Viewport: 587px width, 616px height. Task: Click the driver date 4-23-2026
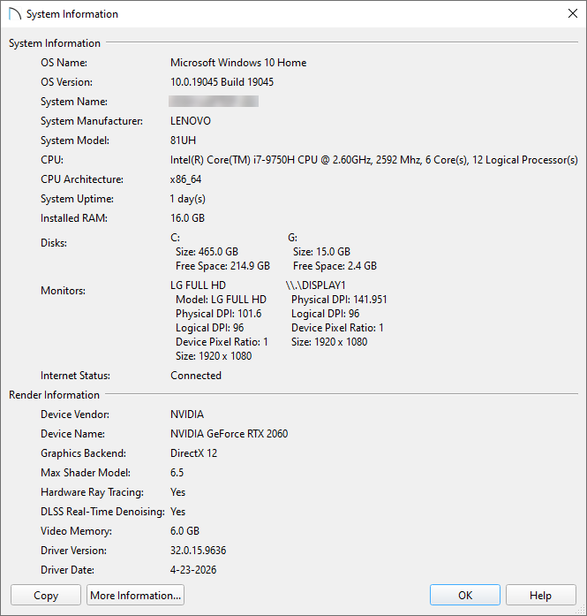point(193,570)
